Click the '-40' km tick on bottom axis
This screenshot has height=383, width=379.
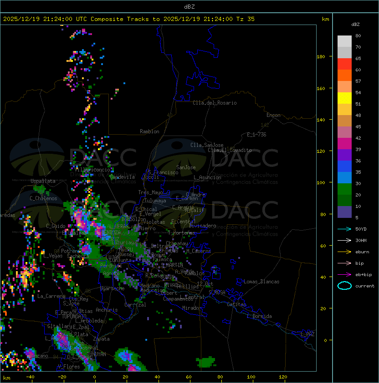click(30, 377)
